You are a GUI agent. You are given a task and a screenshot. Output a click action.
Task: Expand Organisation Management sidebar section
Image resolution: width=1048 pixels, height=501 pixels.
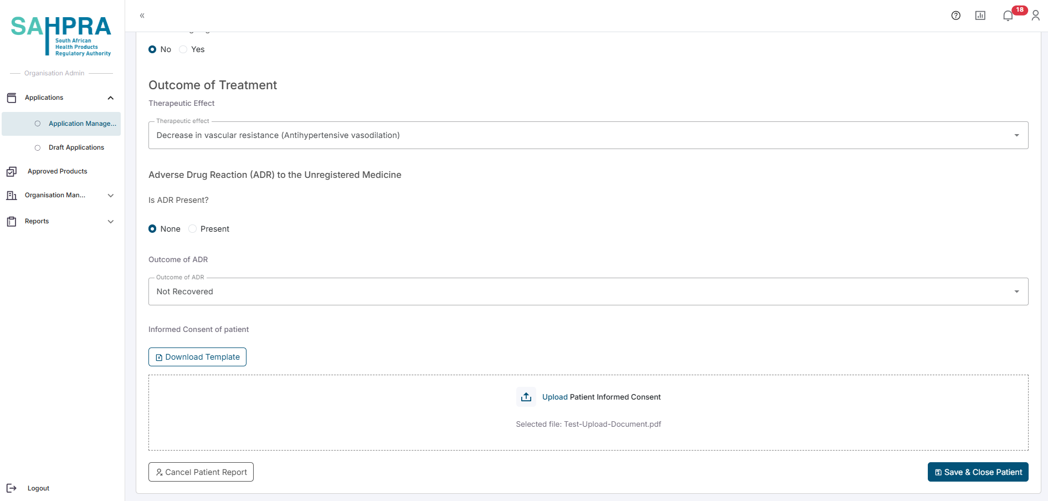tap(61, 195)
